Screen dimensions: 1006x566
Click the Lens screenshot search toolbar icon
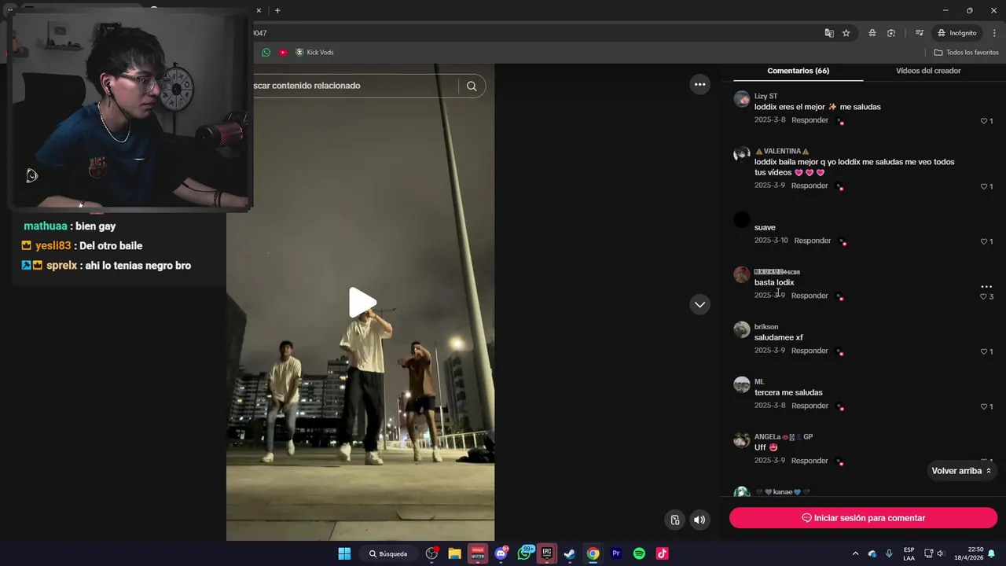click(891, 33)
